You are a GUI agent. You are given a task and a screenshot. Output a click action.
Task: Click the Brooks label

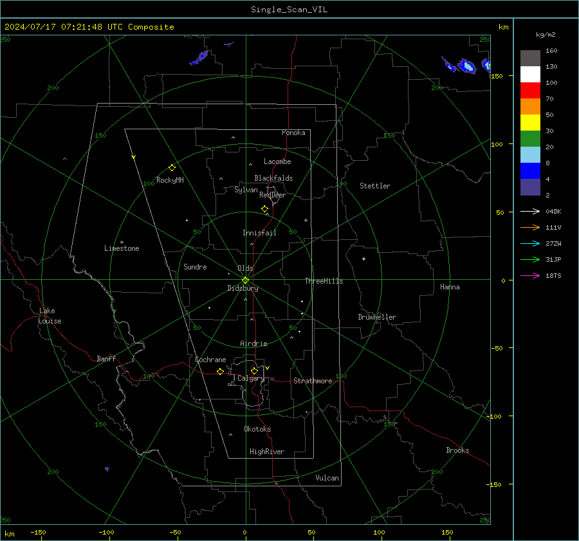click(x=457, y=450)
